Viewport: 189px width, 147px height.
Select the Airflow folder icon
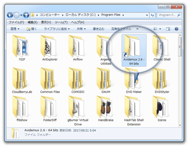[x=77, y=46]
